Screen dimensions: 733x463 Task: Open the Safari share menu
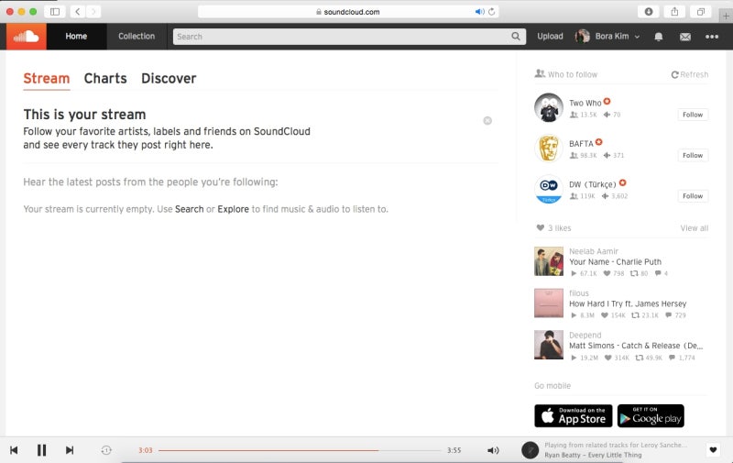coord(674,12)
